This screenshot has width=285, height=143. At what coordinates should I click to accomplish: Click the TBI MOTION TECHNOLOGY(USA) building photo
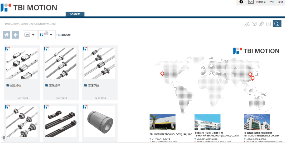coord(163,122)
